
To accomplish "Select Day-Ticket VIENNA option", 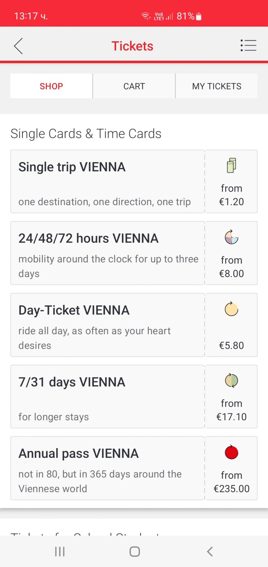I will [x=107, y=325].
